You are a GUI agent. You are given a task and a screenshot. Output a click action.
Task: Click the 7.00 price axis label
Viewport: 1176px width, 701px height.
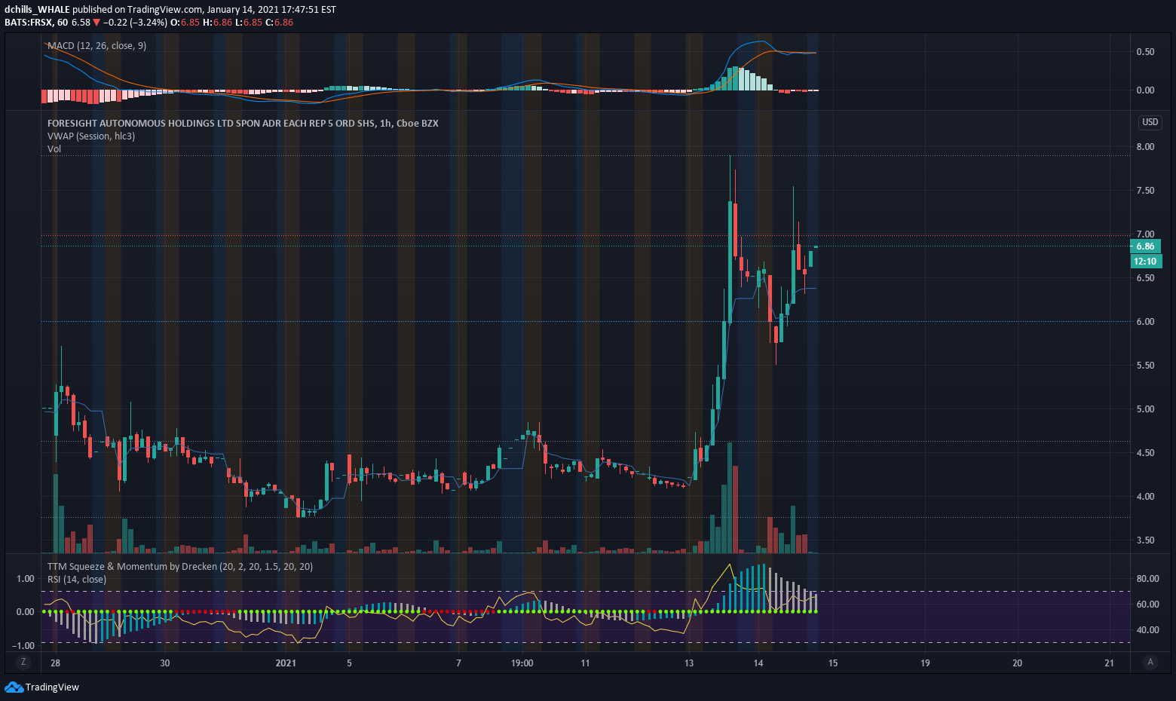click(1145, 234)
